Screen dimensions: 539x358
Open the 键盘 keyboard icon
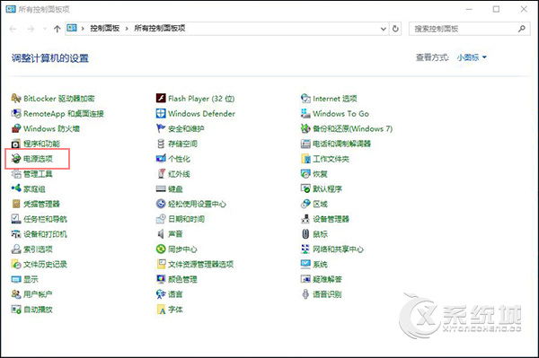pos(161,188)
